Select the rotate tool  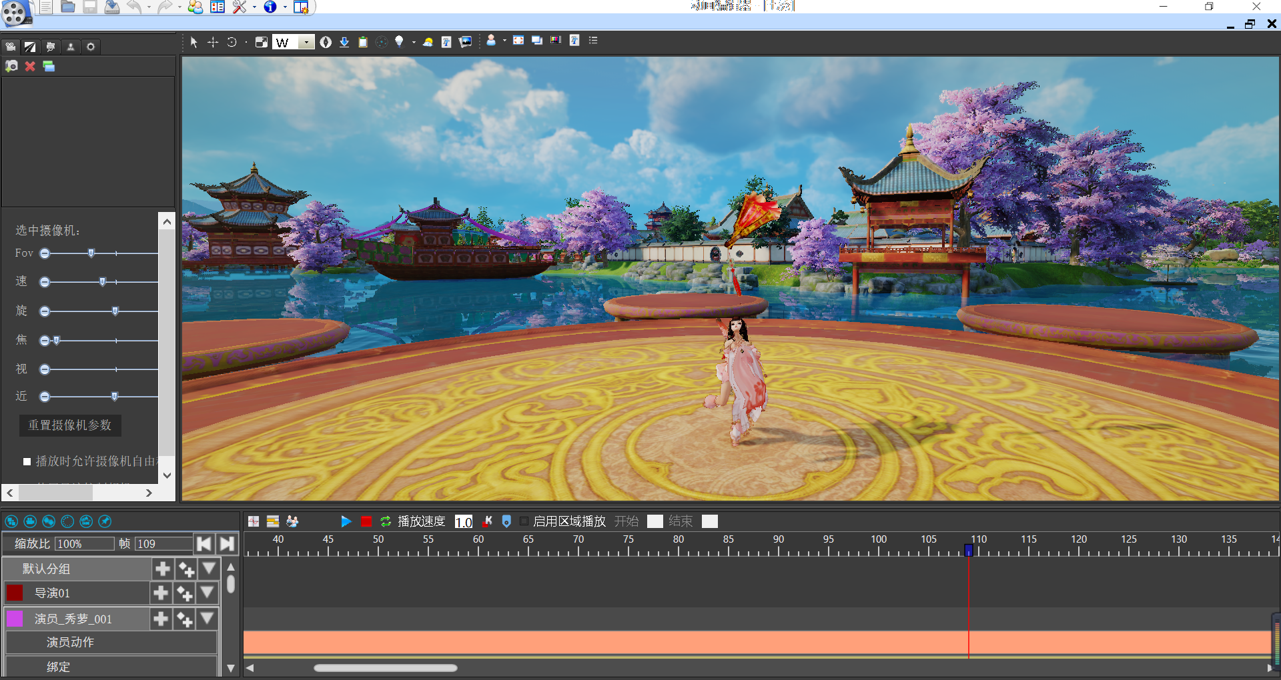click(x=232, y=42)
